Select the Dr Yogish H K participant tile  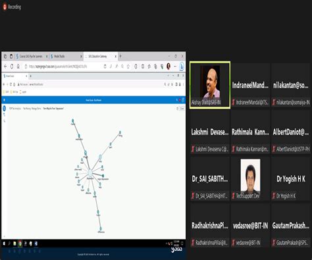click(291, 178)
